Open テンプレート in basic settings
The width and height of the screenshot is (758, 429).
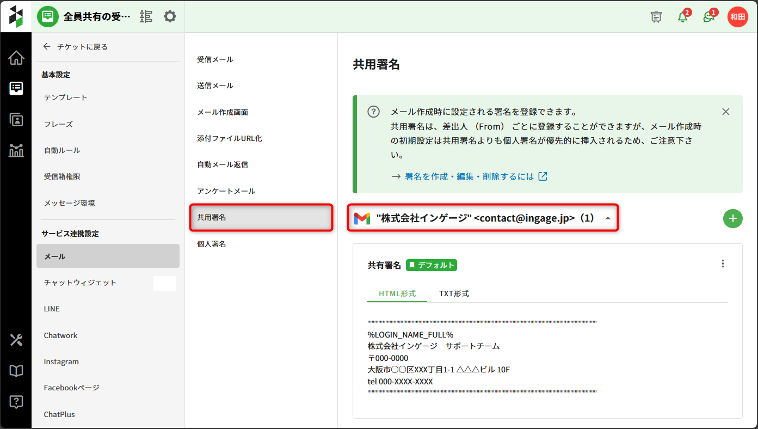(x=66, y=97)
